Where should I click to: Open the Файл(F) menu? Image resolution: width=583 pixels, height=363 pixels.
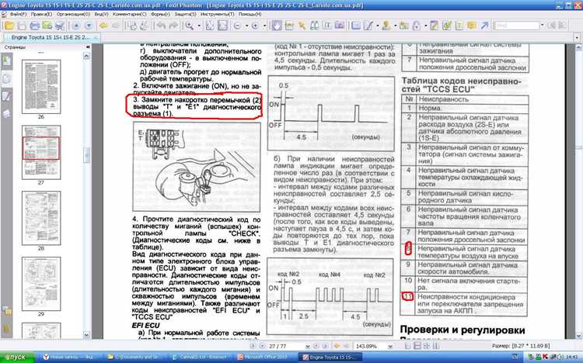pyautogui.click(x=17, y=14)
